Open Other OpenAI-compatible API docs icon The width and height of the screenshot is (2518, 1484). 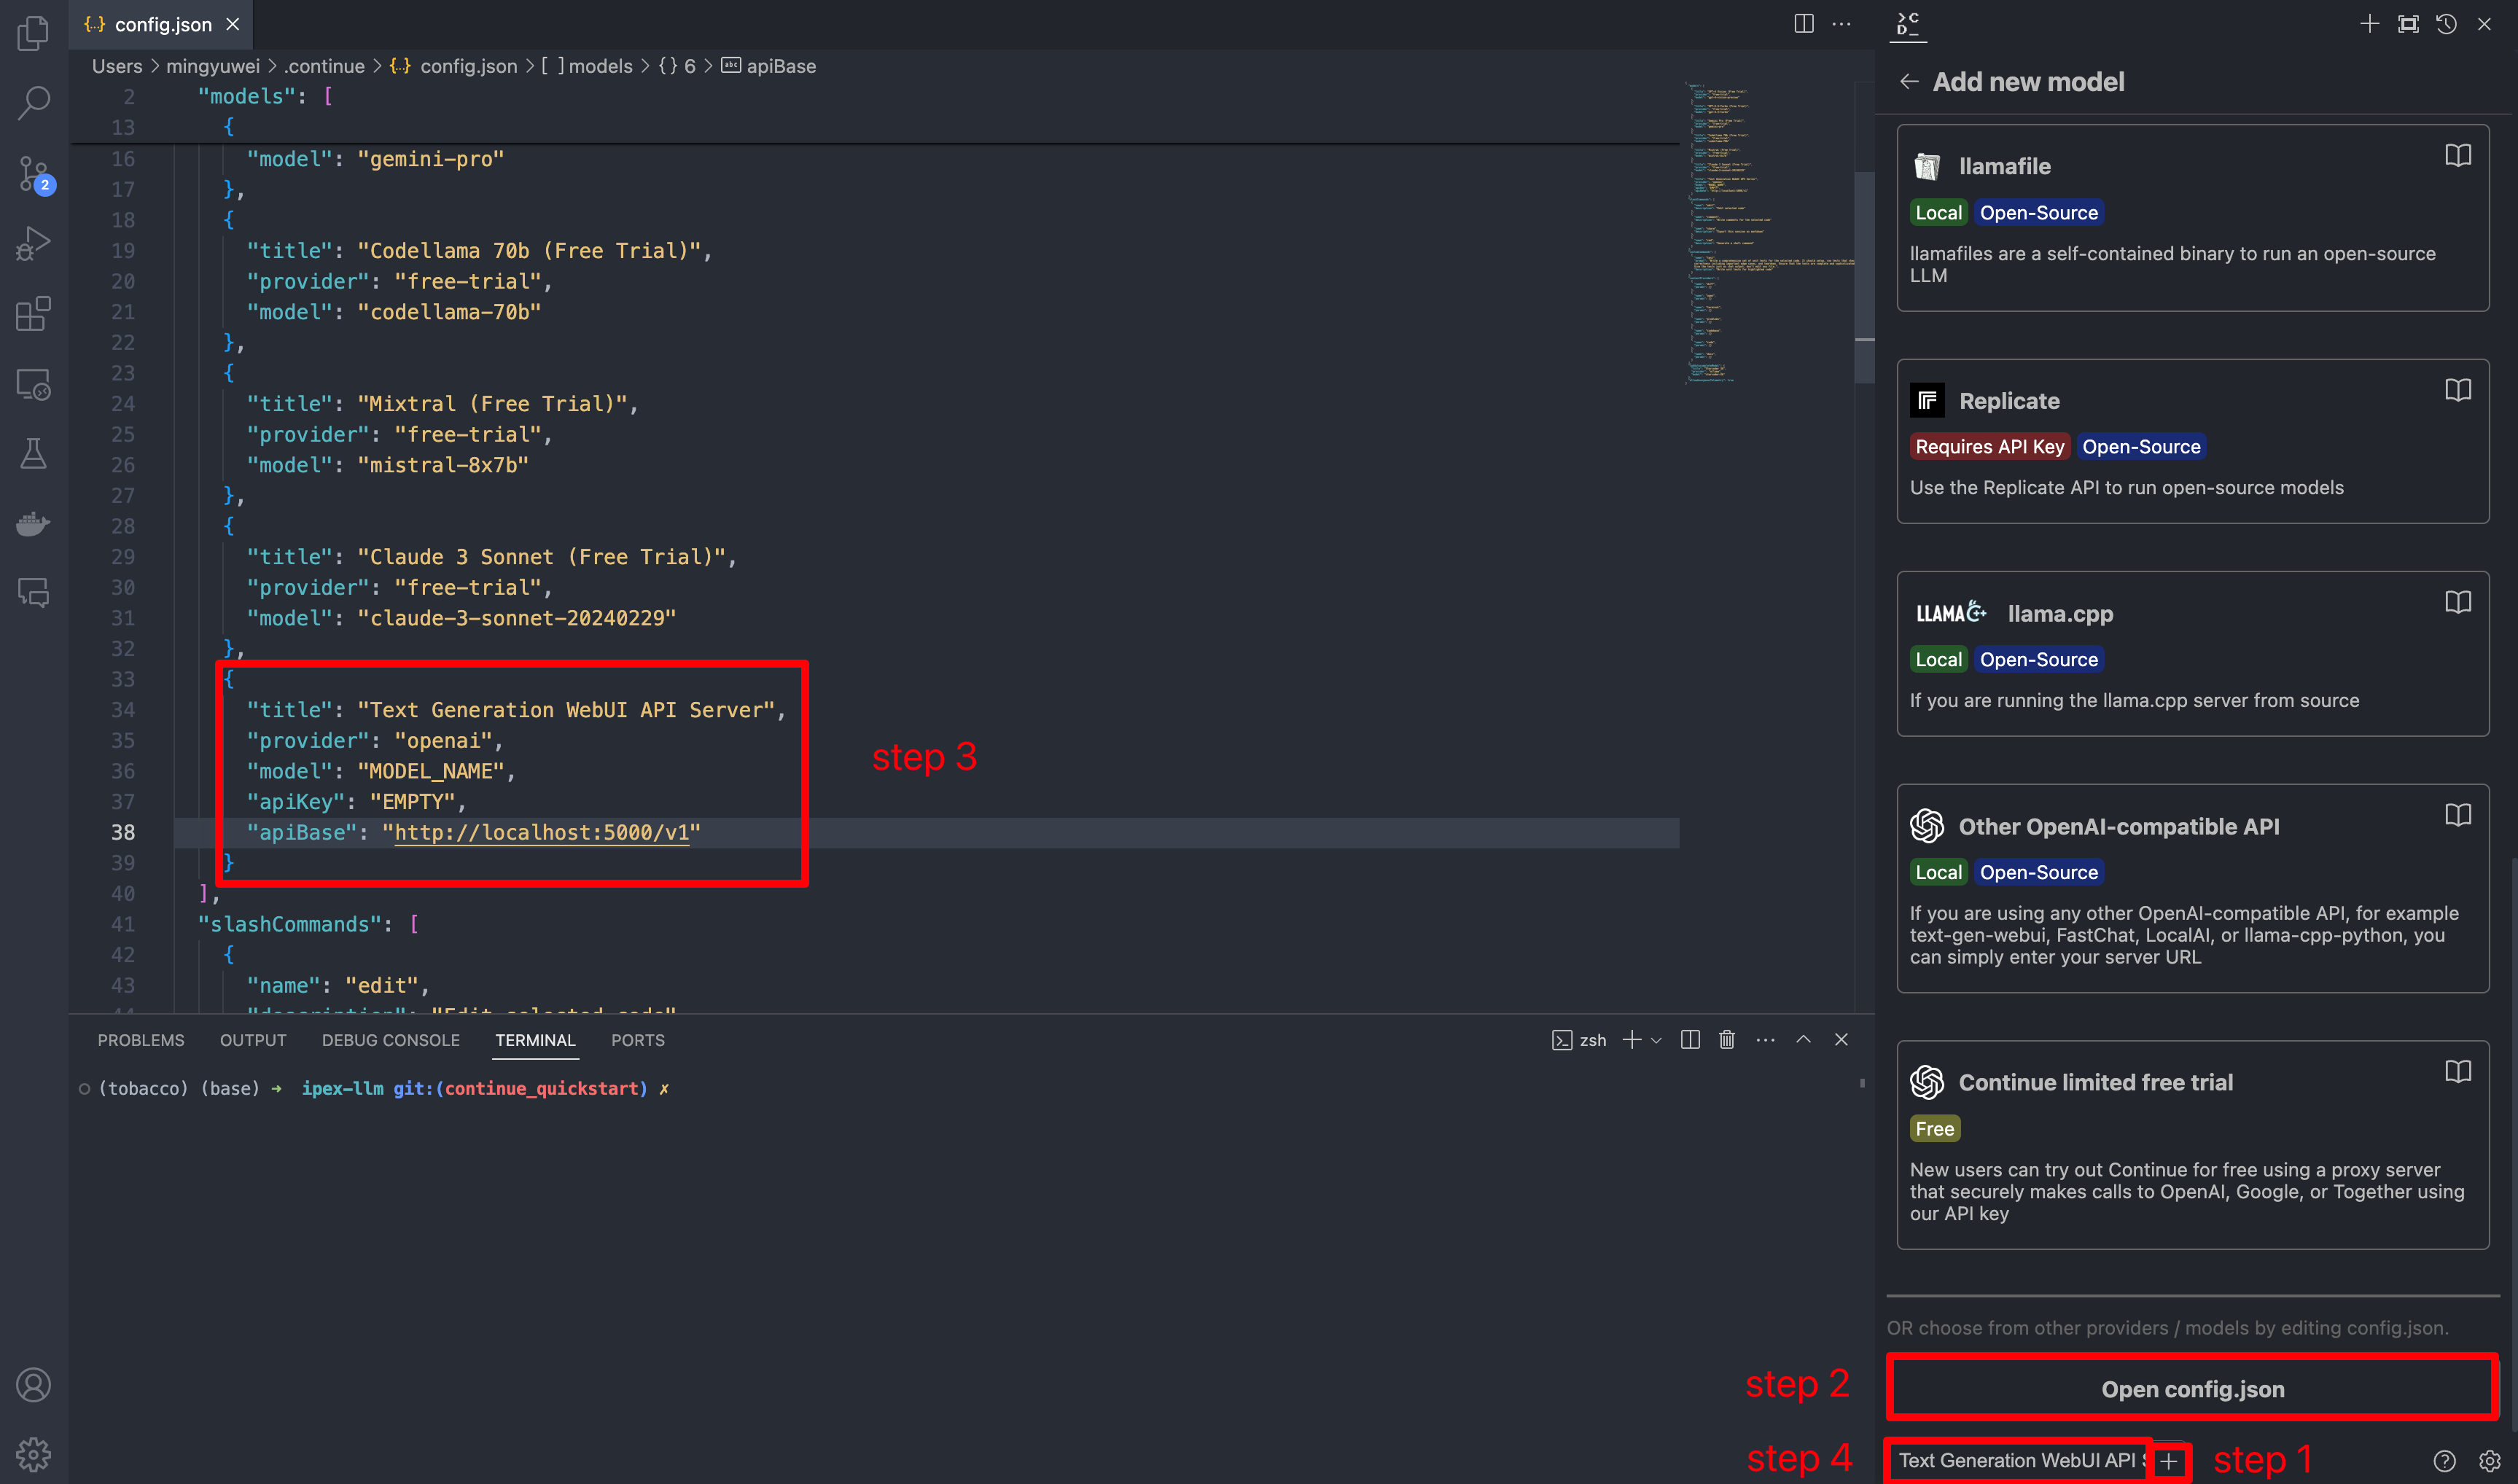point(2457,815)
